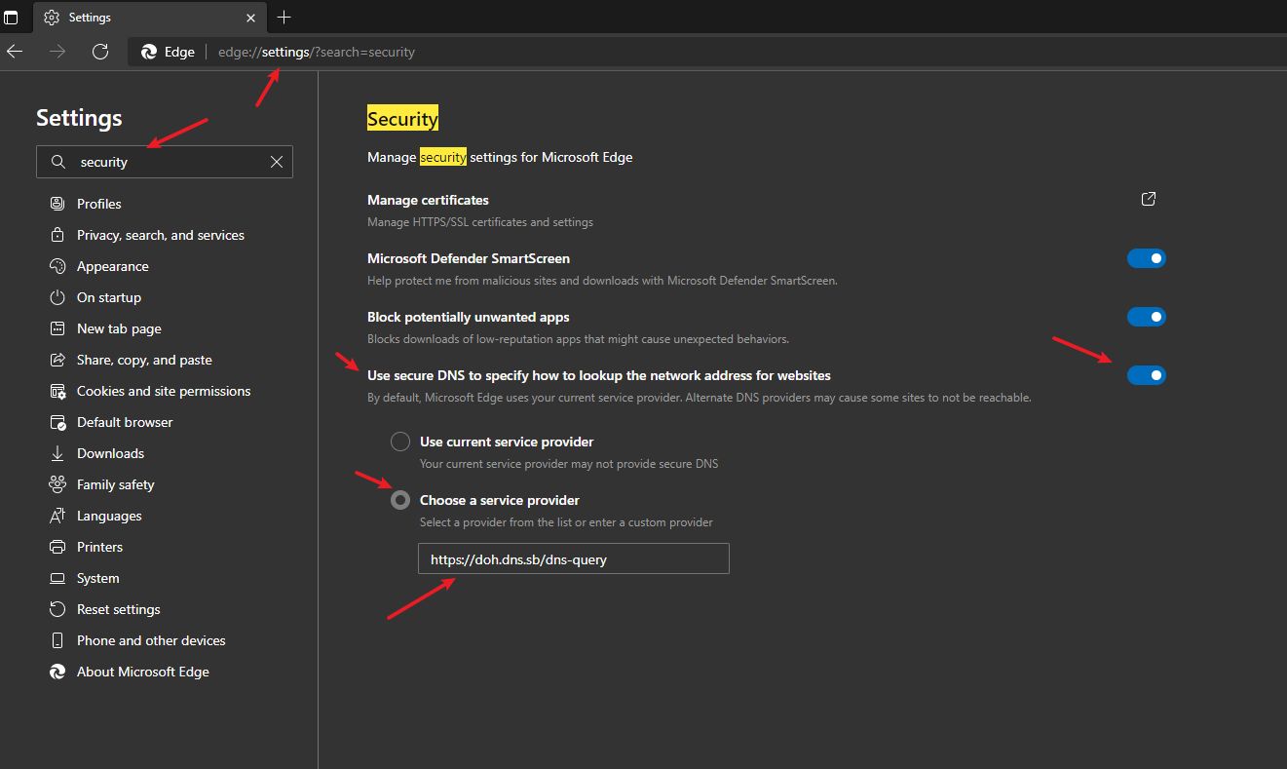Click the grayed Forward arrow
The height and width of the screenshot is (769, 1287).
(x=57, y=52)
